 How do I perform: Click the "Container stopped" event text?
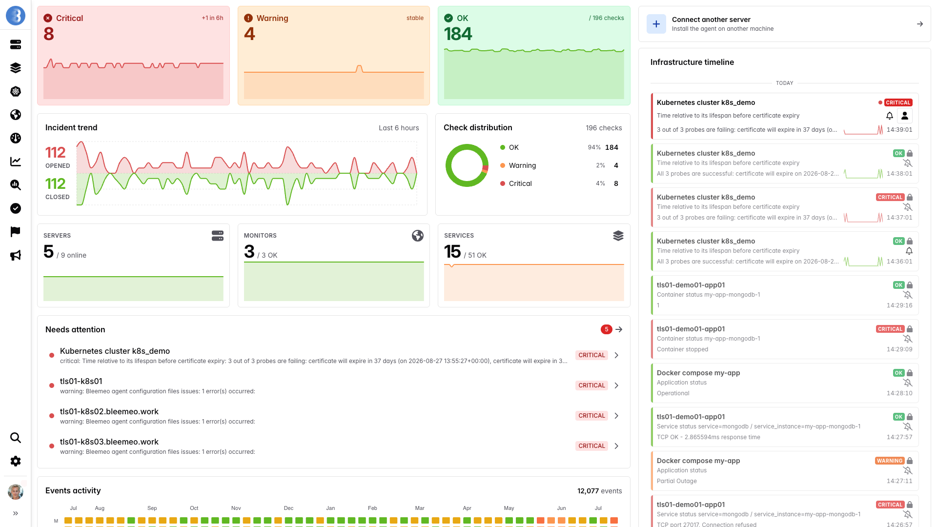tap(682, 349)
